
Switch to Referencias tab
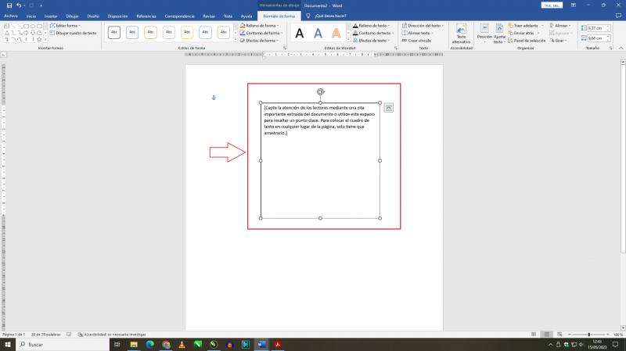146,16
